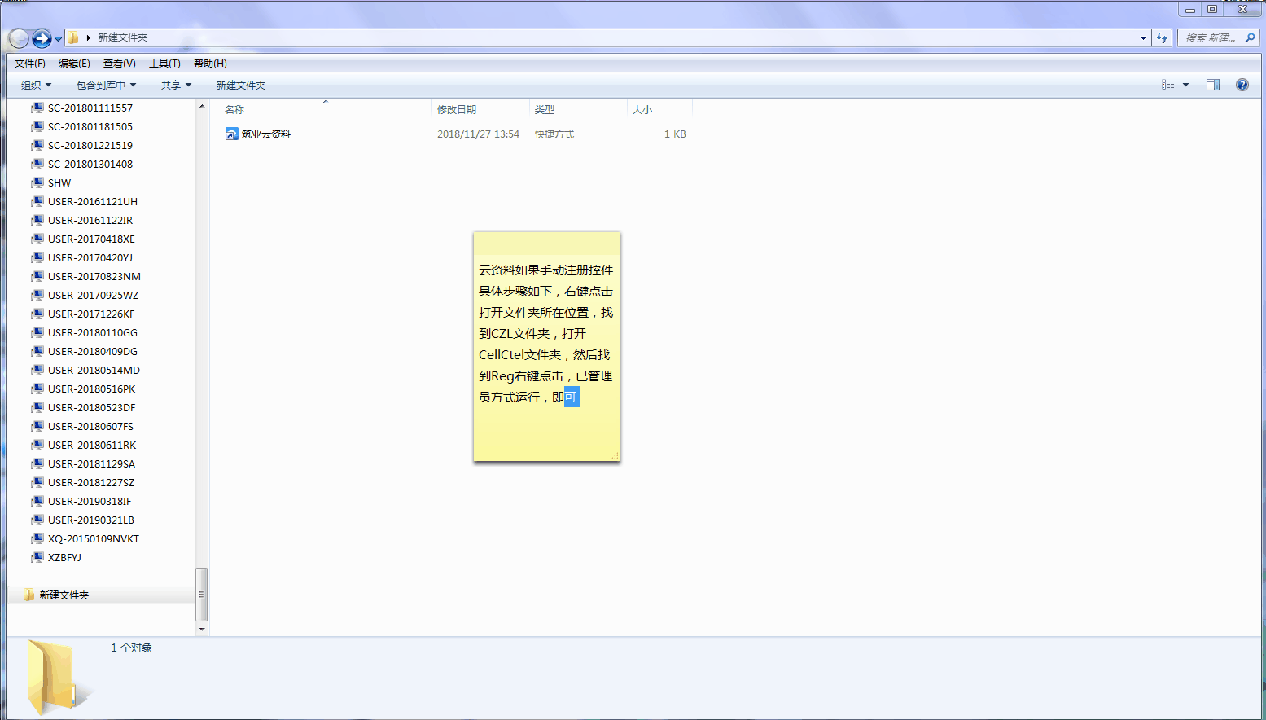The image size is (1266, 720).
Task: Click inside the yellow sticky note text
Action: coord(545,334)
